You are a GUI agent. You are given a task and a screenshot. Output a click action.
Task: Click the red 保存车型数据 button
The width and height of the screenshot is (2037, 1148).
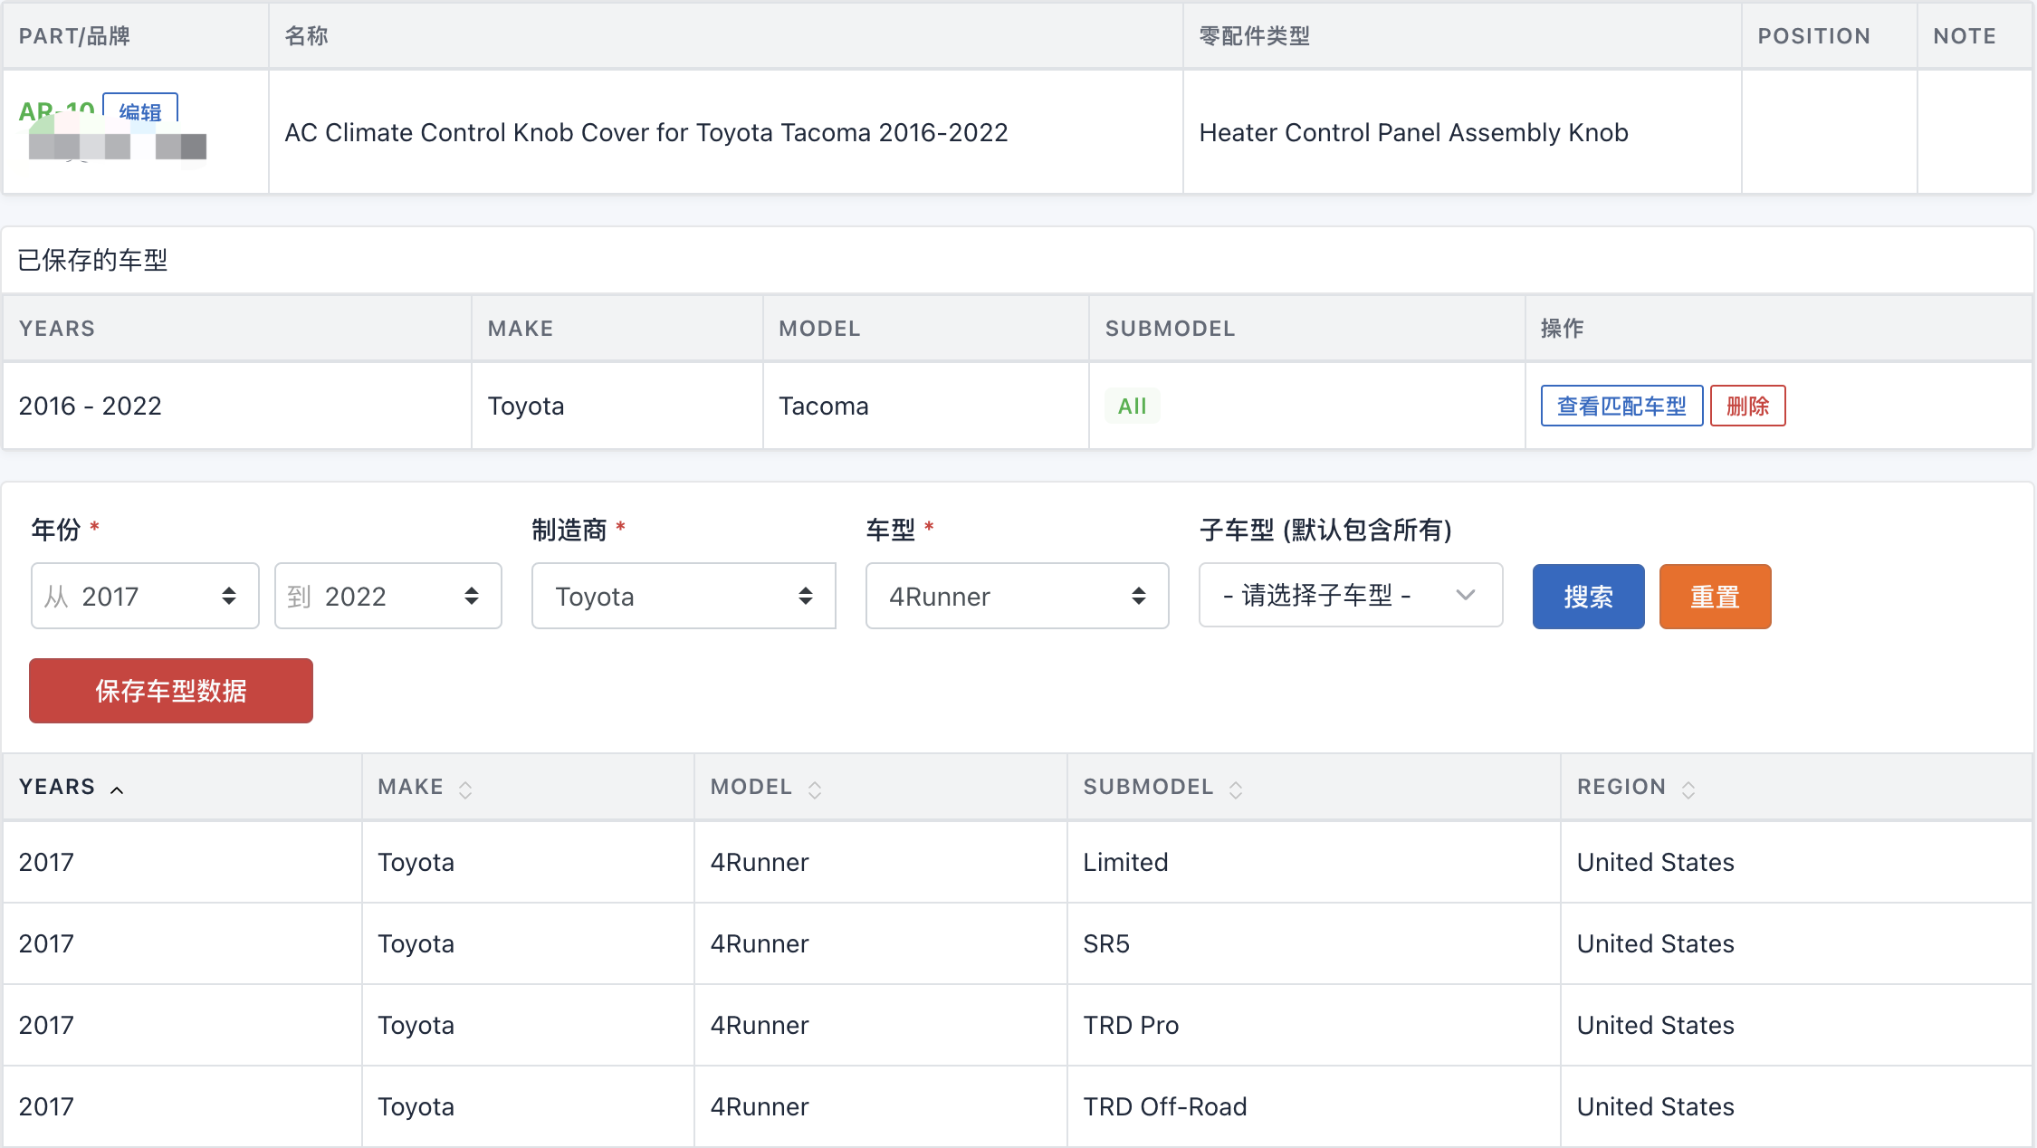pyautogui.click(x=171, y=691)
